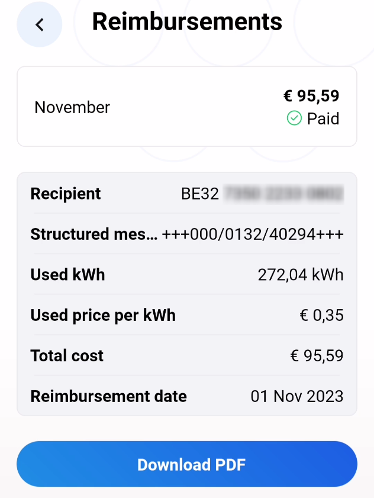The image size is (374, 498).
Task: Click the Total cost label
Action: coord(67,356)
